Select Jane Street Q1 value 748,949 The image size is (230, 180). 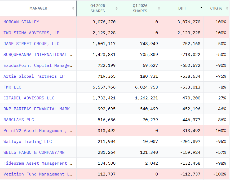(x=149, y=43)
